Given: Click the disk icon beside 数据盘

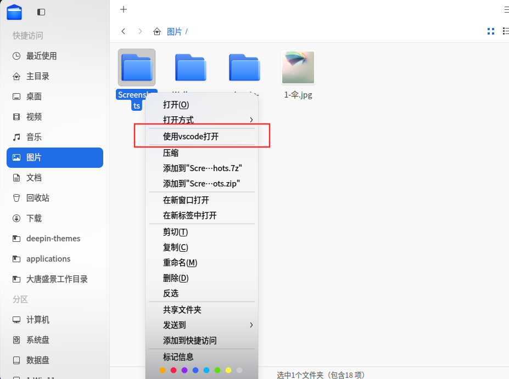Looking at the screenshot, I should [x=16, y=360].
